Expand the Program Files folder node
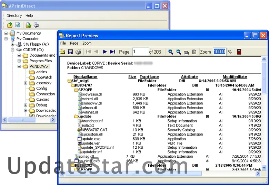This screenshot has height=185, width=269. click(x=19, y=61)
